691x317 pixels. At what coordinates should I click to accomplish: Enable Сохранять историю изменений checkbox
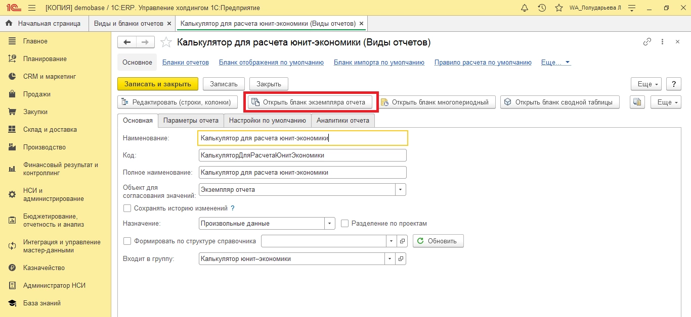(x=127, y=208)
